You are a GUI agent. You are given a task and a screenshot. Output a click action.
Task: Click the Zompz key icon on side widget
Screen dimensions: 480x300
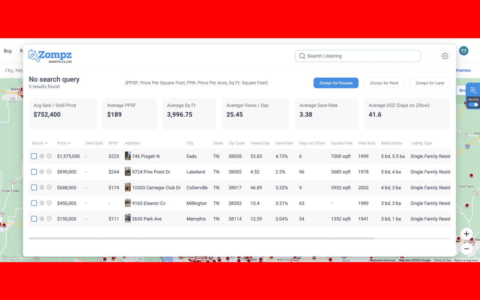point(473,90)
